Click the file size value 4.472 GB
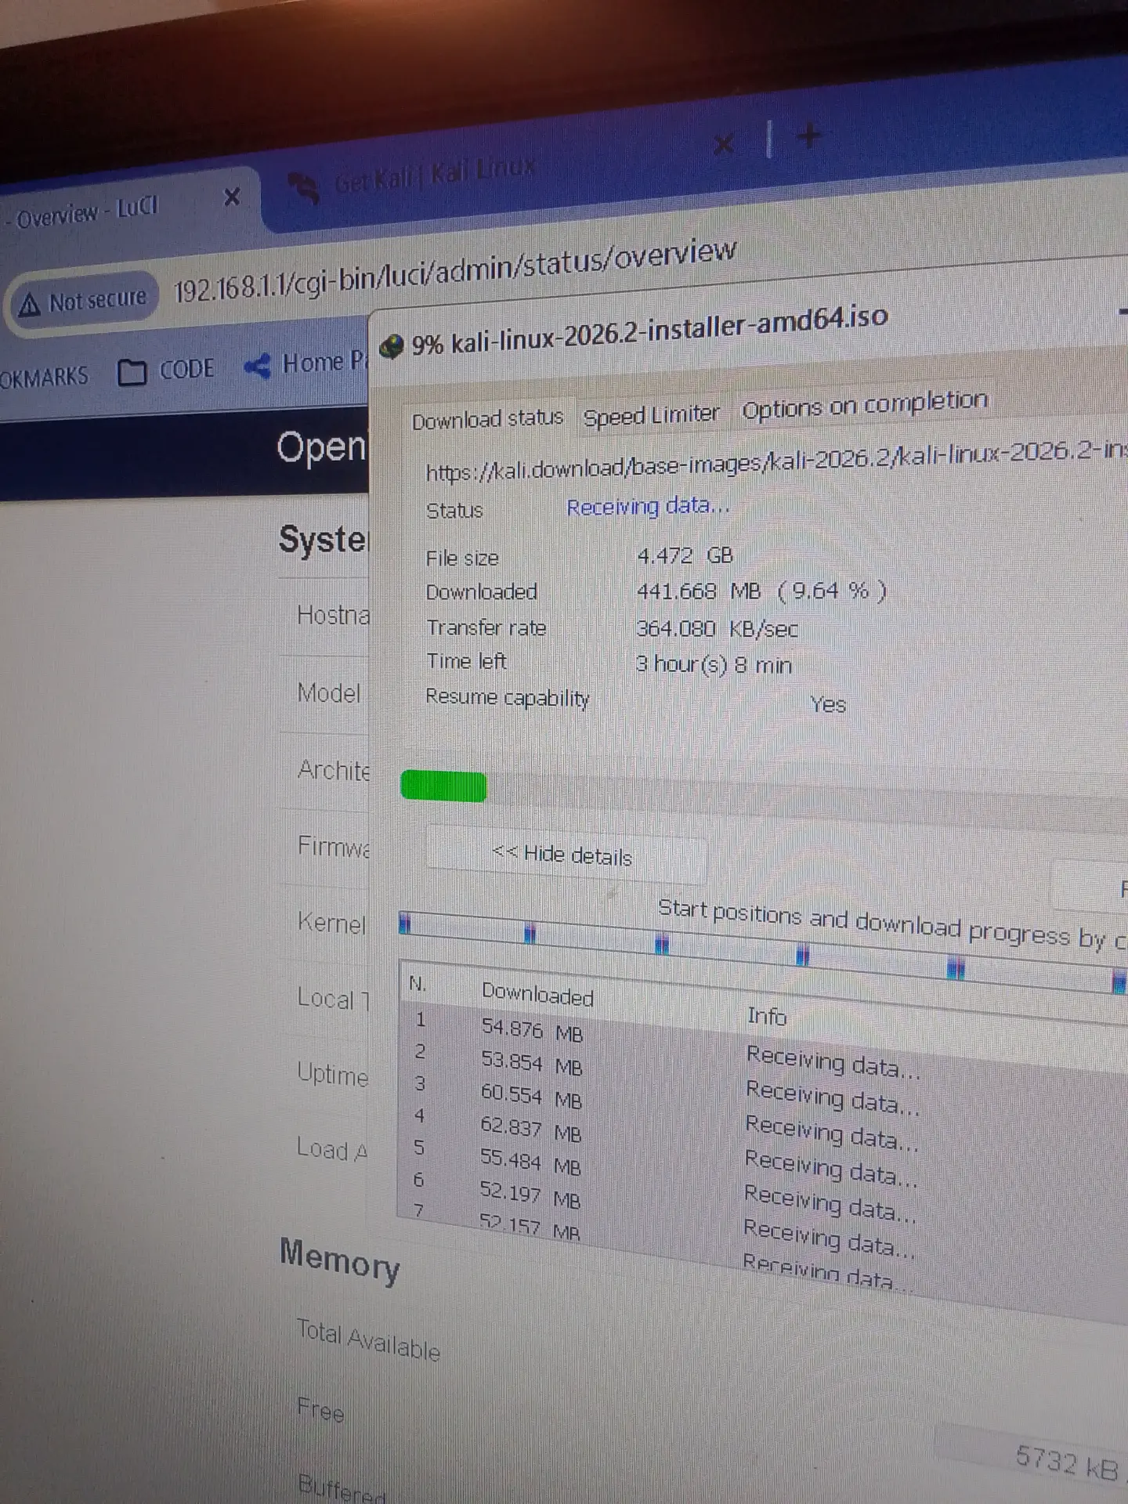This screenshot has height=1504, width=1128. [x=685, y=556]
